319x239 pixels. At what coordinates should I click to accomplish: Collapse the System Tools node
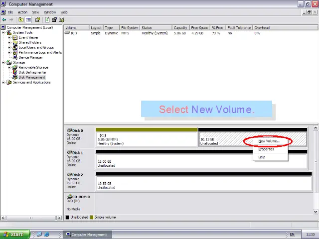[x=3, y=32]
